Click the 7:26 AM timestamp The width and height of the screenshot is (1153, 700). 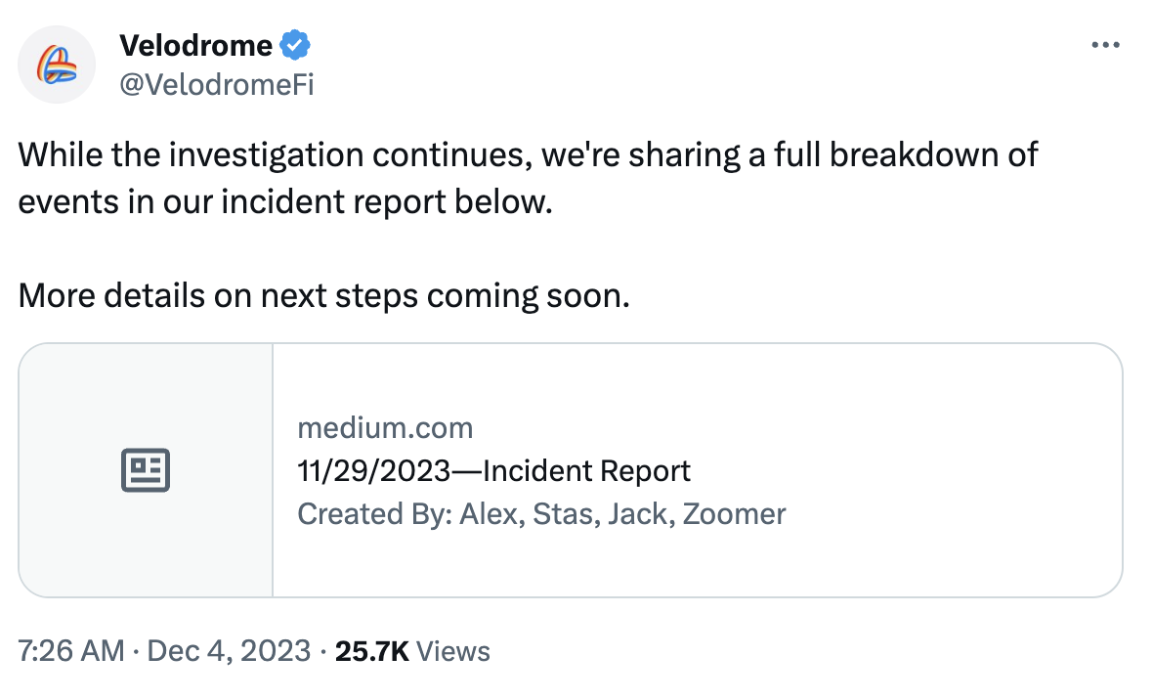[x=71, y=651]
